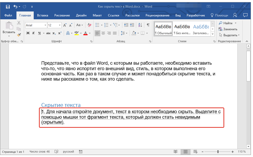Switch to the Разработчик tab
The image size is (253, 157).
click(196, 15)
